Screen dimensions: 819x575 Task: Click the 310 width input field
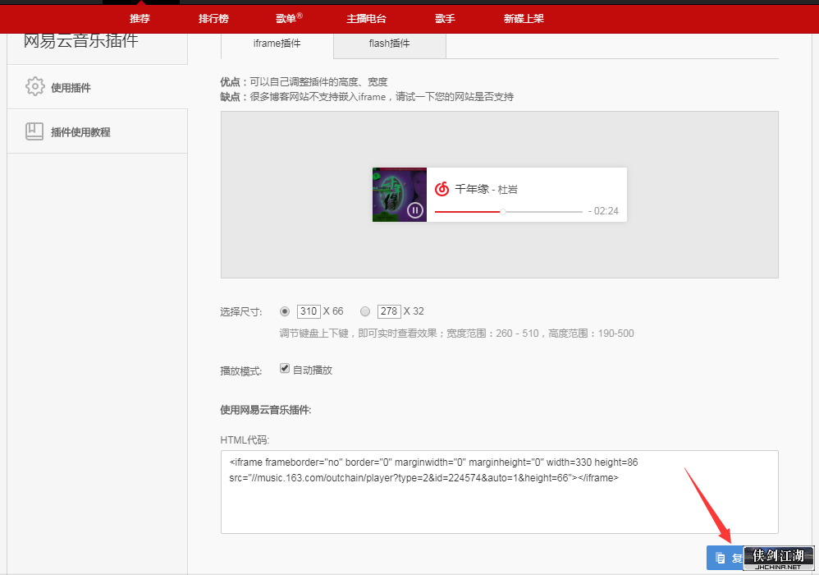(309, 311)
